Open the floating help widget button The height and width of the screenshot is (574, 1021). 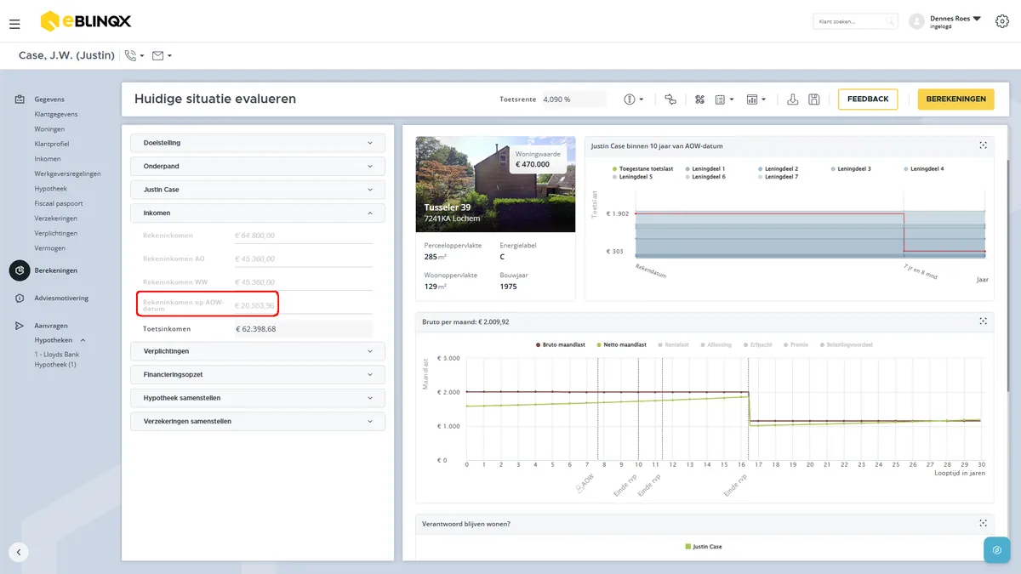tap(996, 549)
